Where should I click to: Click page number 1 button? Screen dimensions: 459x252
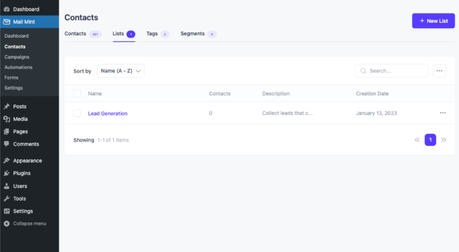[x=431, y=140]
